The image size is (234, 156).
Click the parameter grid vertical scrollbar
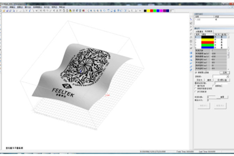(228, 60)
